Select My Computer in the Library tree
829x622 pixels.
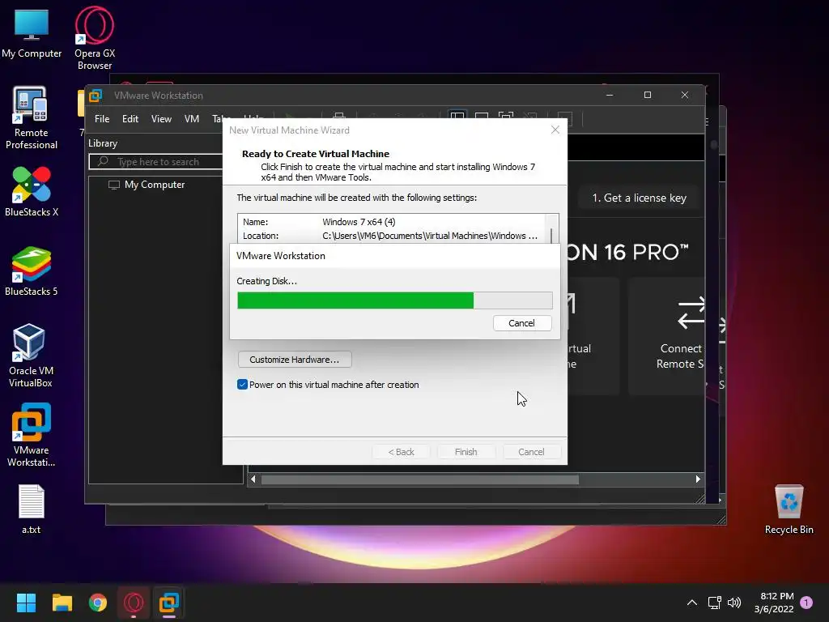click(155, 185)
